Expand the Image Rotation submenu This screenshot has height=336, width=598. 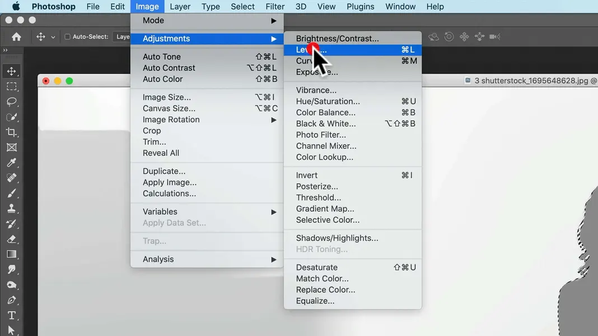click(207, 120)
